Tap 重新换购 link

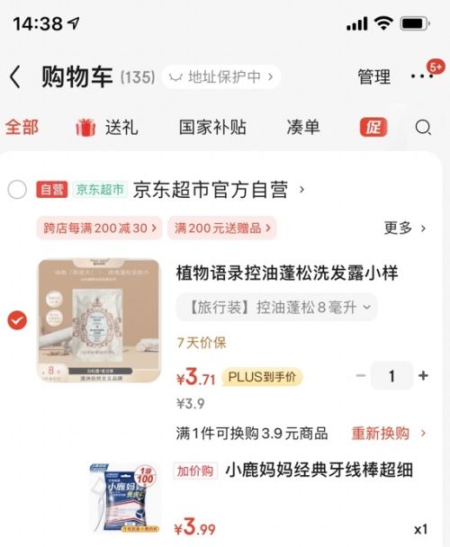click(389, 434)
